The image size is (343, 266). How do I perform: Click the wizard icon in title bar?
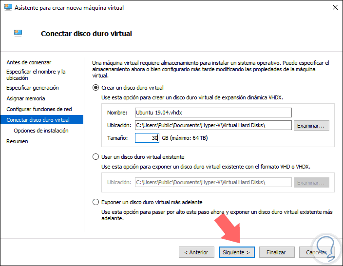[8, 8]
